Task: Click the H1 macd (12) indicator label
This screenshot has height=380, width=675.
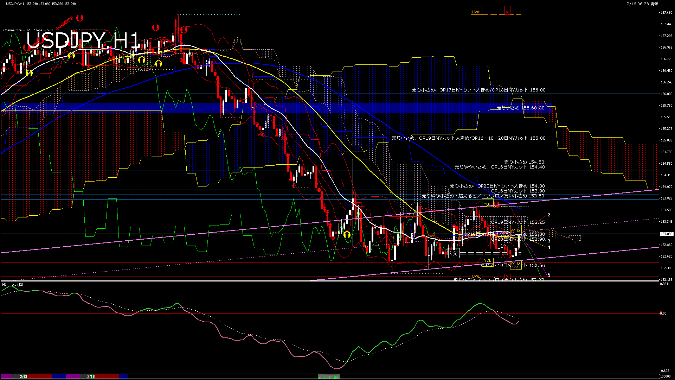Action: [13, 284]
